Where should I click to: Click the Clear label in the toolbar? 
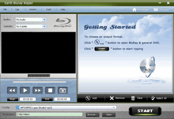(x=140, y=98)
